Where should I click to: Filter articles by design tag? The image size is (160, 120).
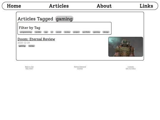[x=106, y=32]
